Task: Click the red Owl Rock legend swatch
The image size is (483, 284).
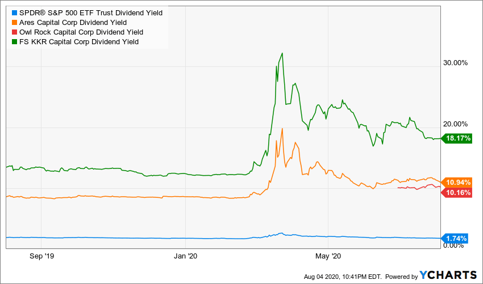Action: click(14, 32)
